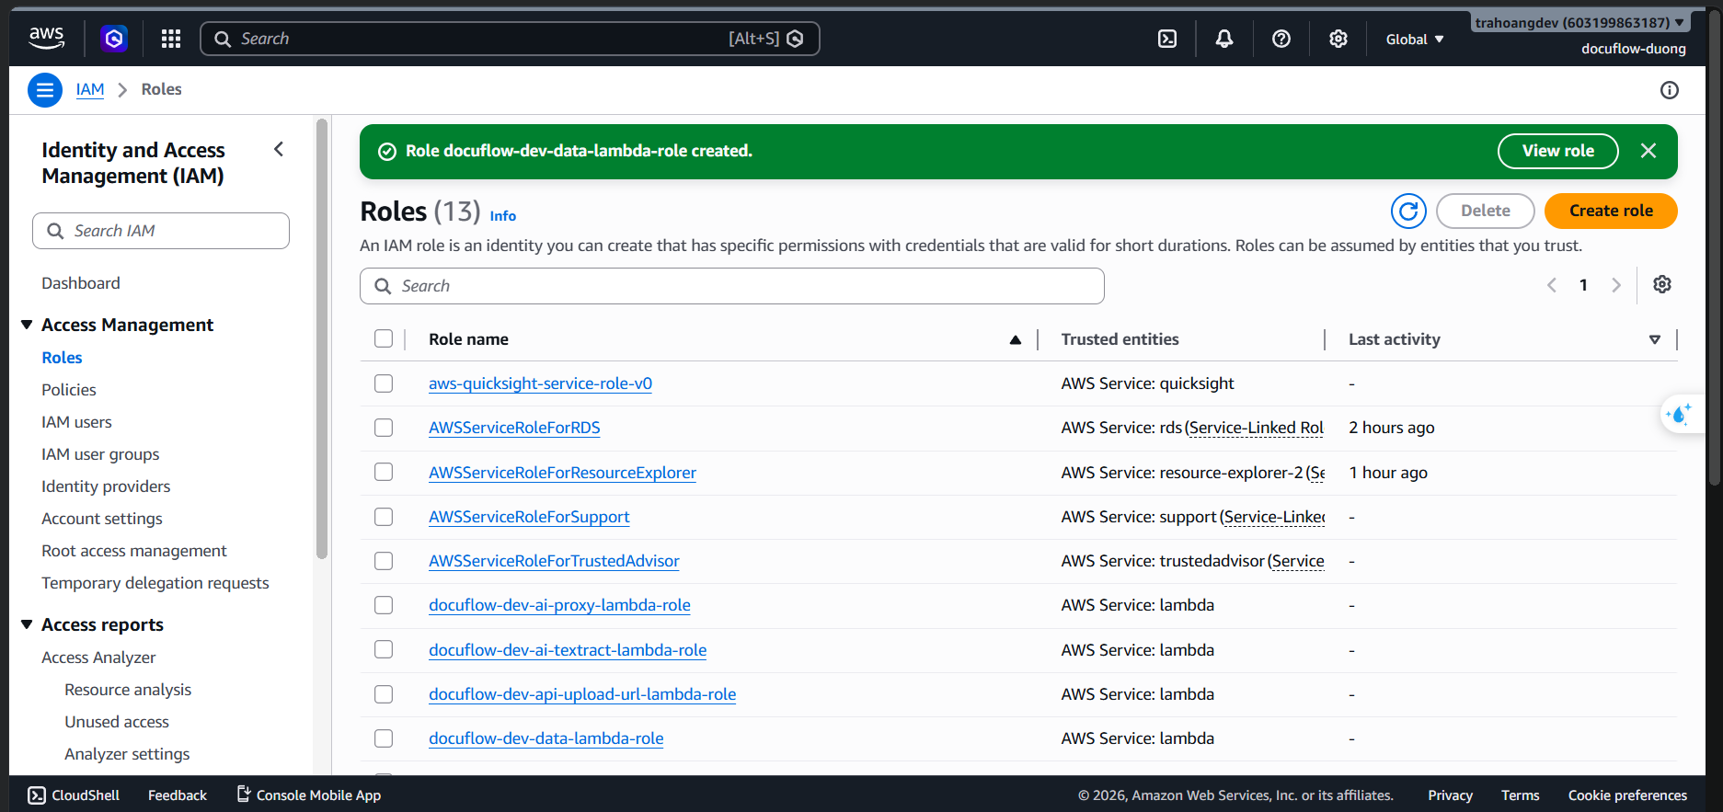Click the View role button
Image resolution: width=1723 pixels, height=812 pixels.
click(1558, 151)
